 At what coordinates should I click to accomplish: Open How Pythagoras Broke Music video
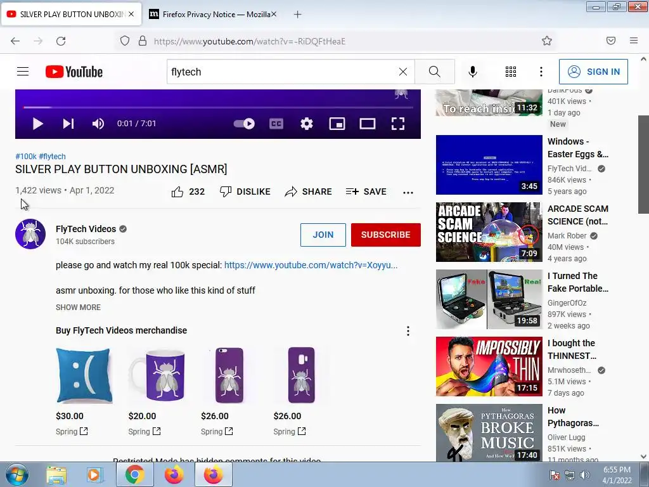pos(489,432)
